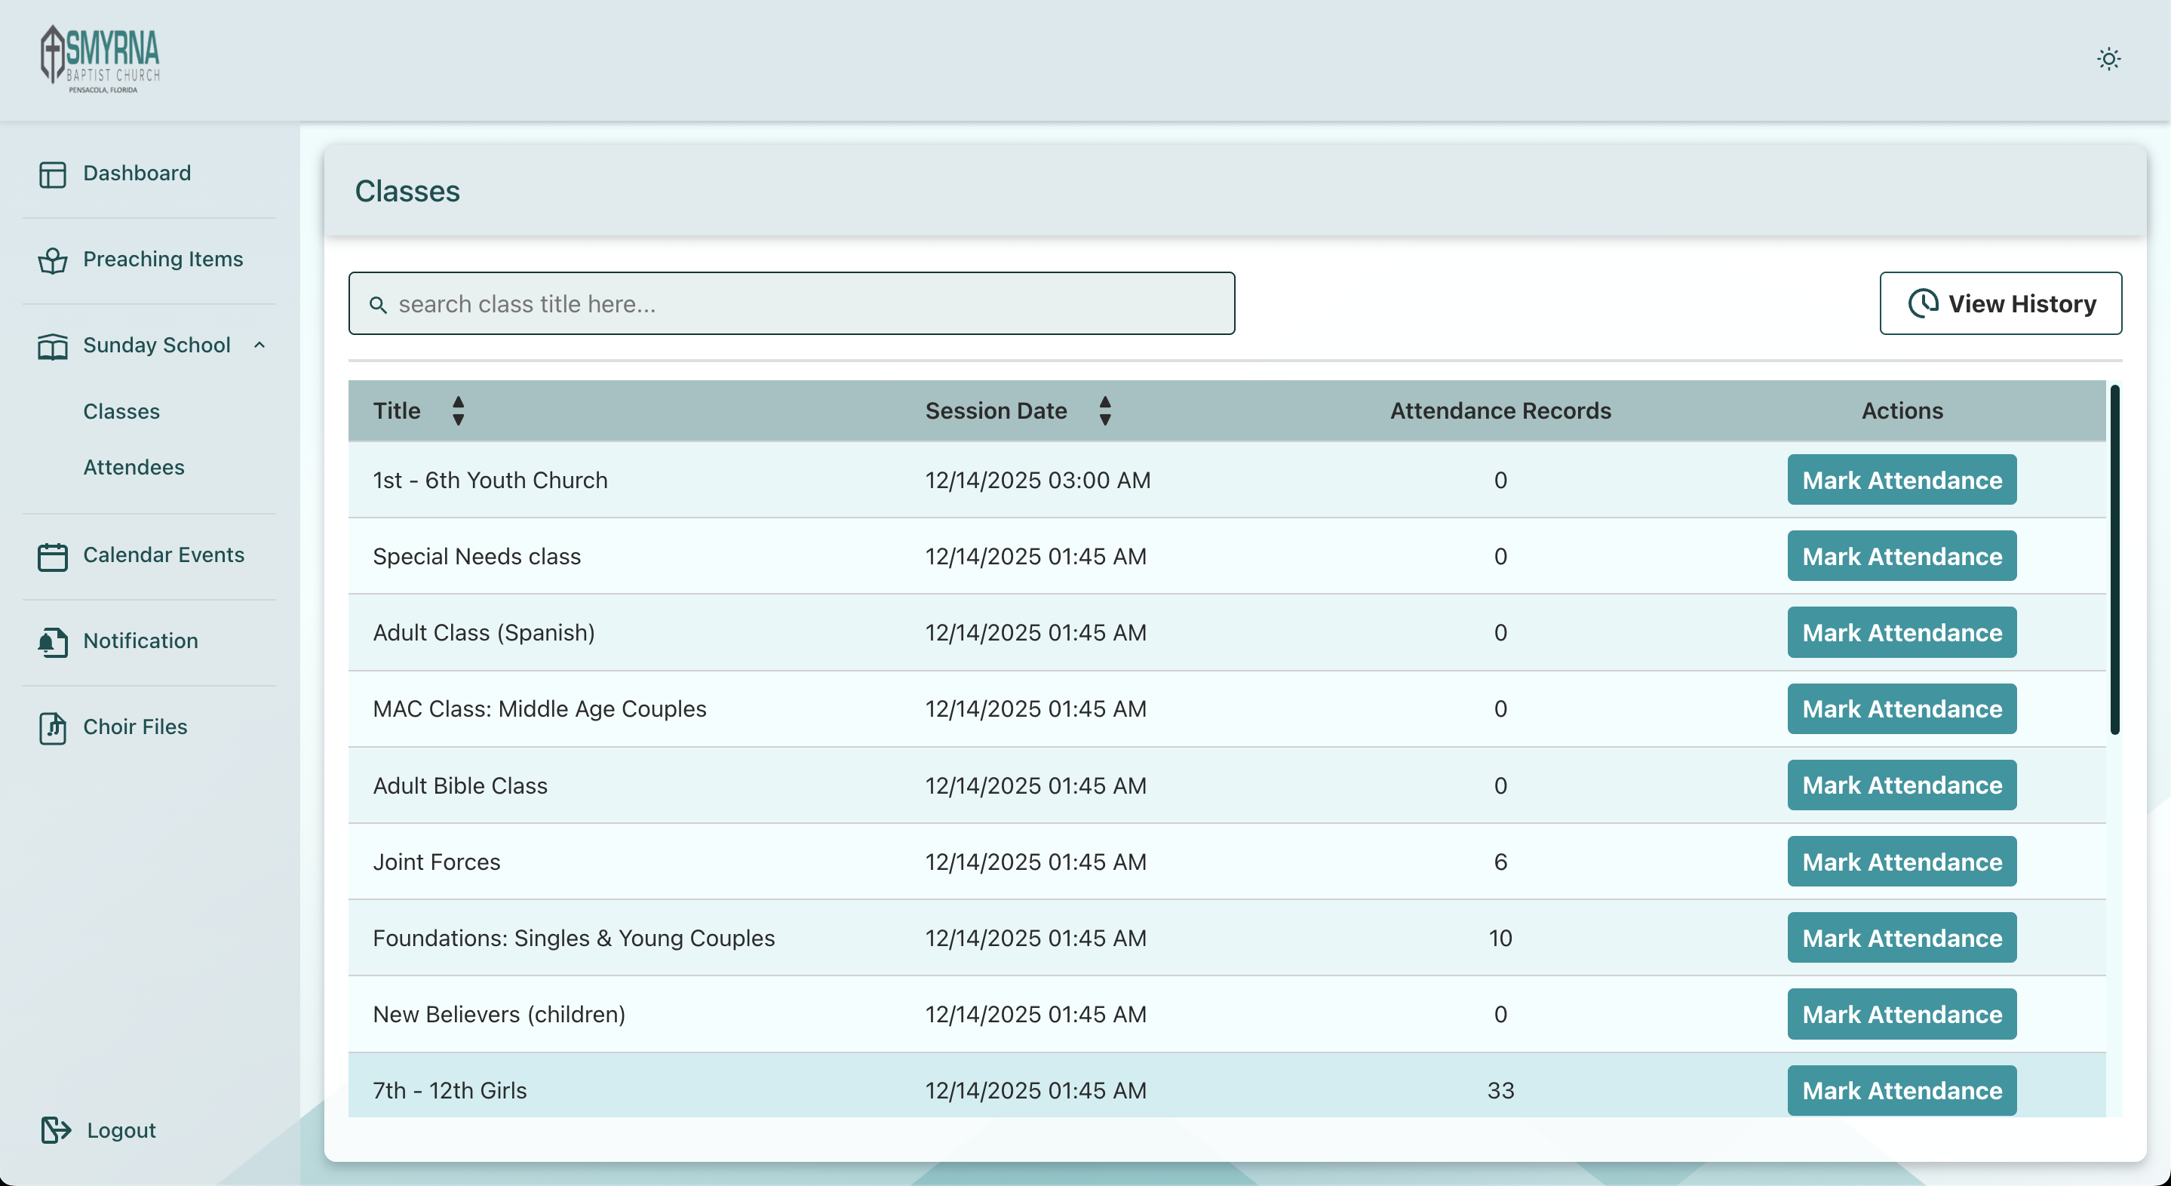Click the clock icon in View History
The width and height of the screenshot is (2171, 1186).
pyautogui.click(x=1922, y=303)
